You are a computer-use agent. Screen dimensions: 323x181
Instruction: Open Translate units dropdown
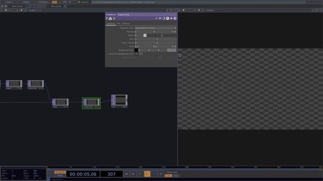[x=174, y=32]
